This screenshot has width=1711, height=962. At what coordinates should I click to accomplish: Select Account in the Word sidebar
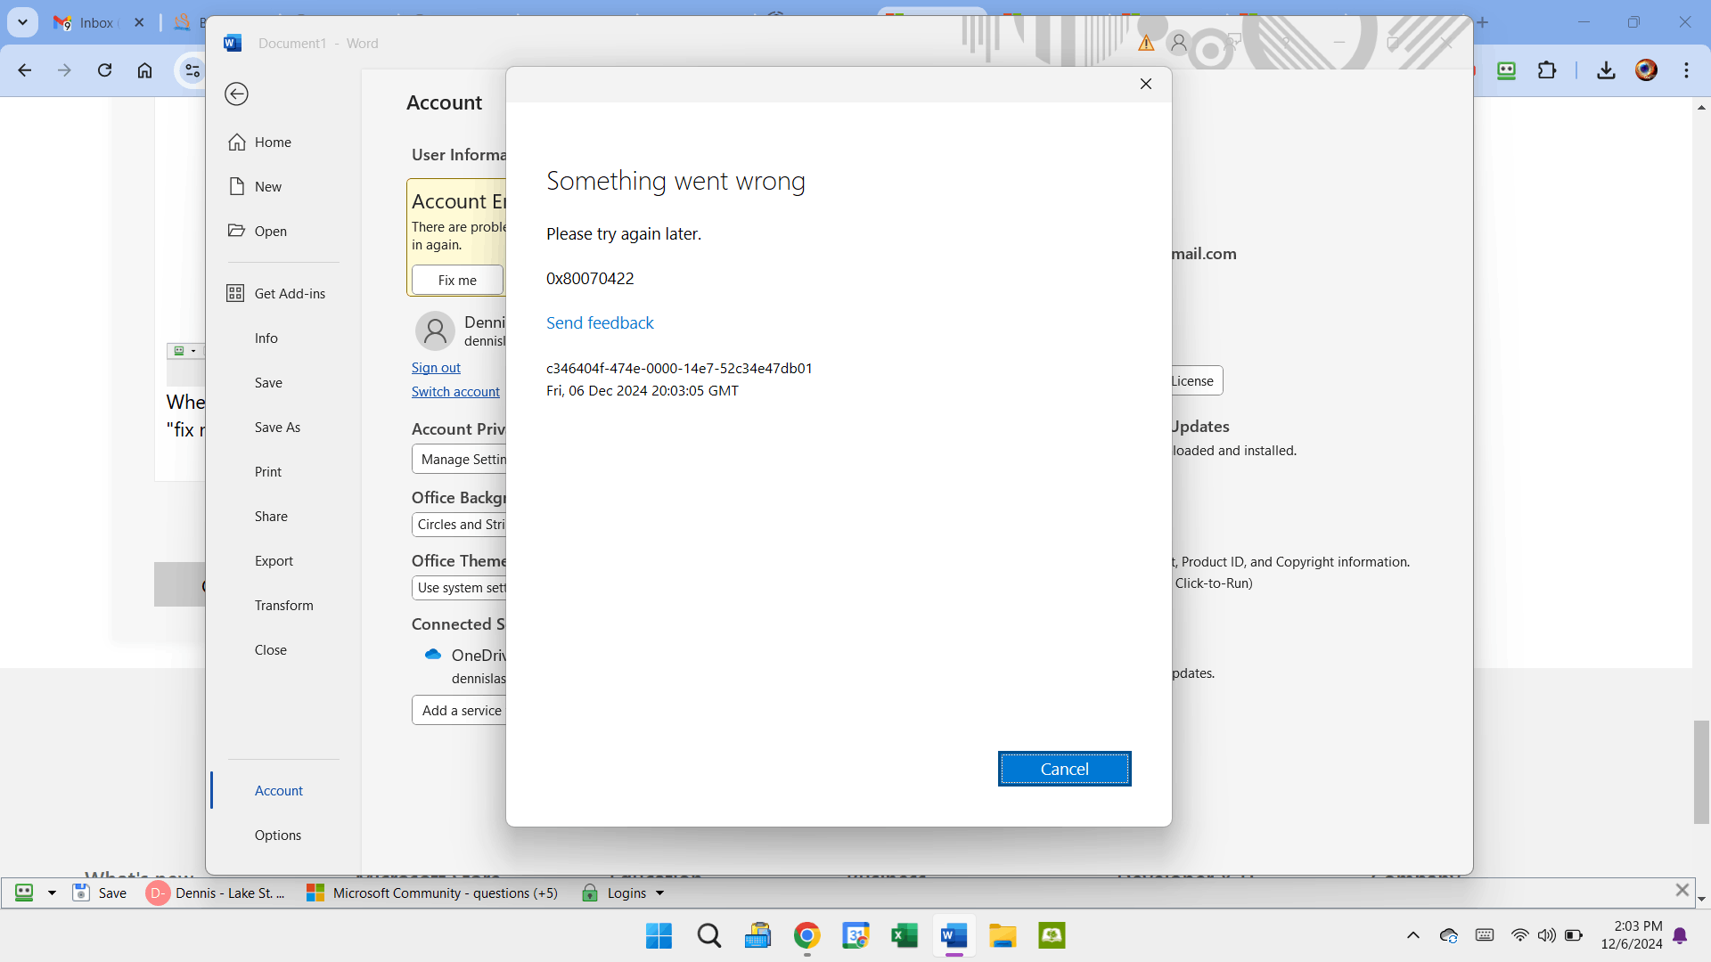pyautogui.click(x=278, y=791)
